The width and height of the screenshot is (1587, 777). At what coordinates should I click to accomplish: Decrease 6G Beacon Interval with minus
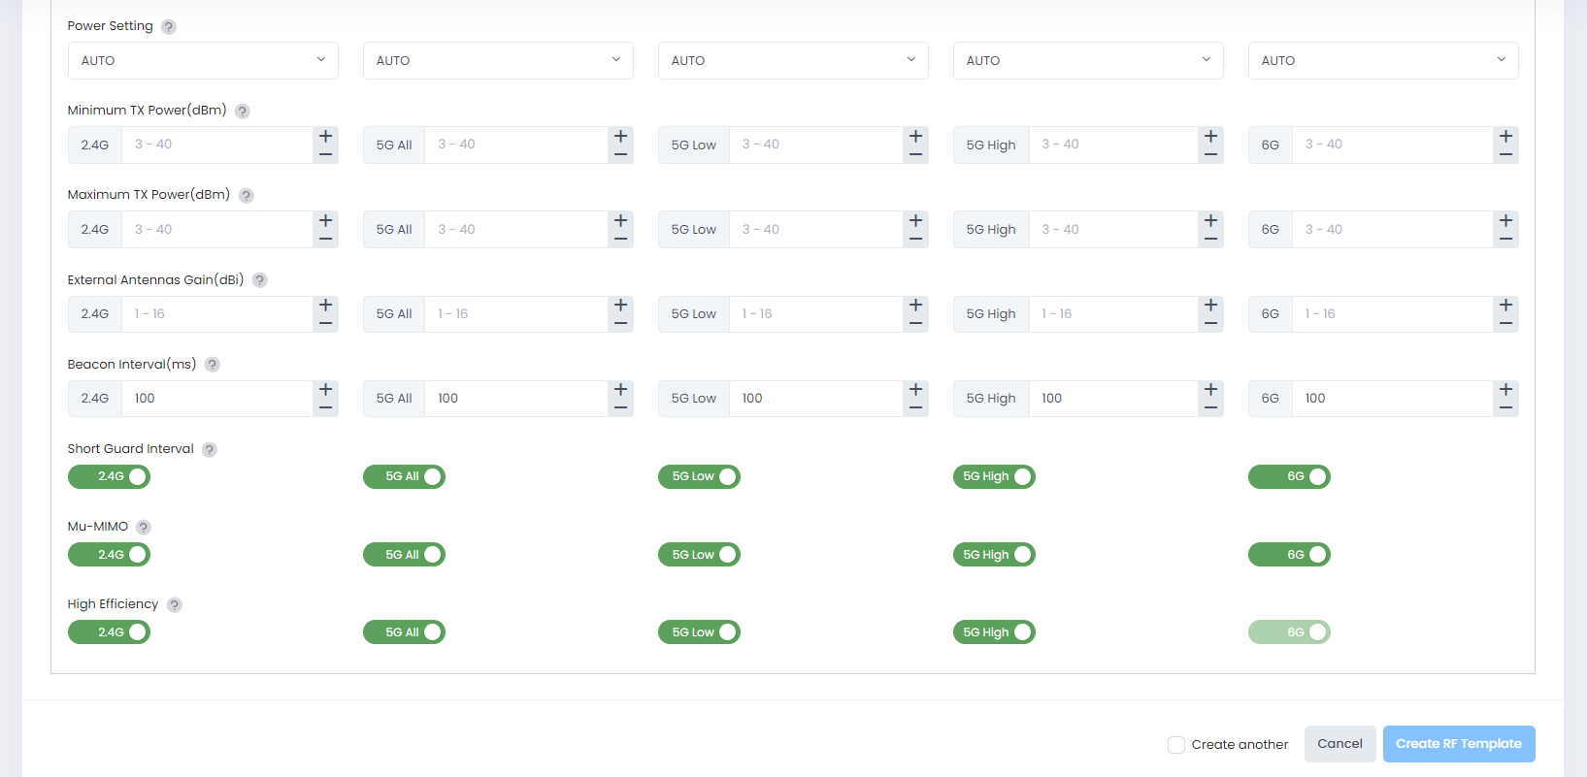point(1505,408)
